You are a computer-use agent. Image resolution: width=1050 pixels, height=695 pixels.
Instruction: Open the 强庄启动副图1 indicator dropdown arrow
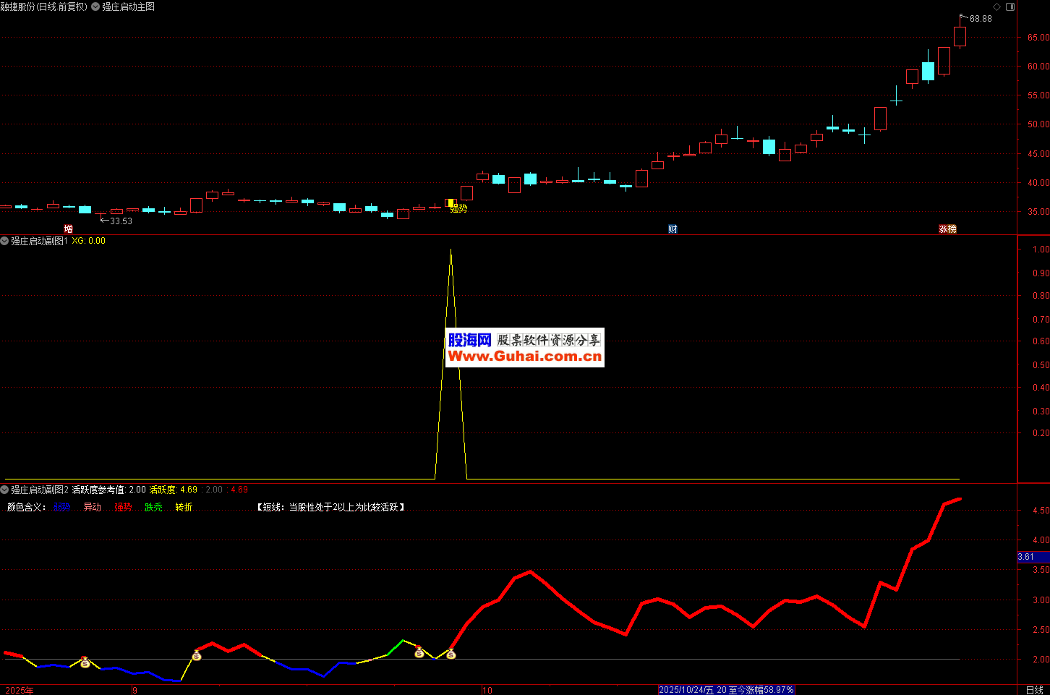[4, 241]
